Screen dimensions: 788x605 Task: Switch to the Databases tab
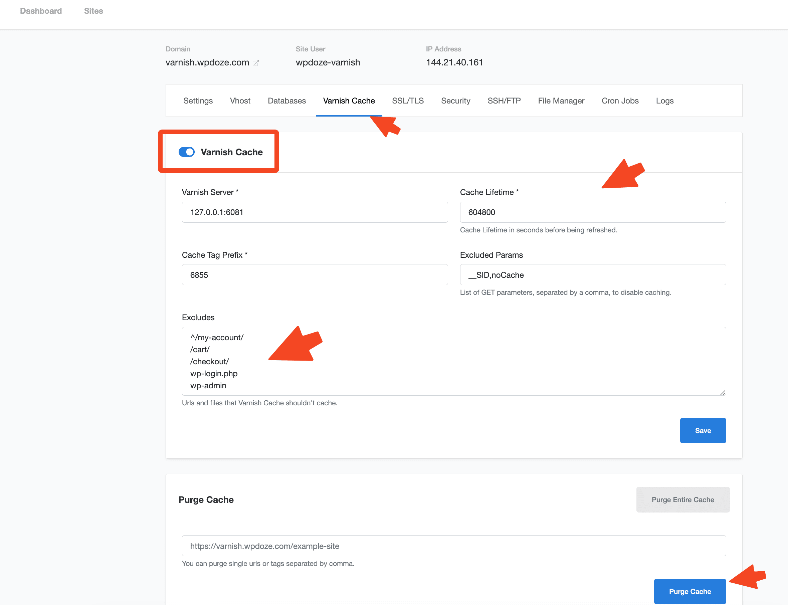tap(286, 101)
